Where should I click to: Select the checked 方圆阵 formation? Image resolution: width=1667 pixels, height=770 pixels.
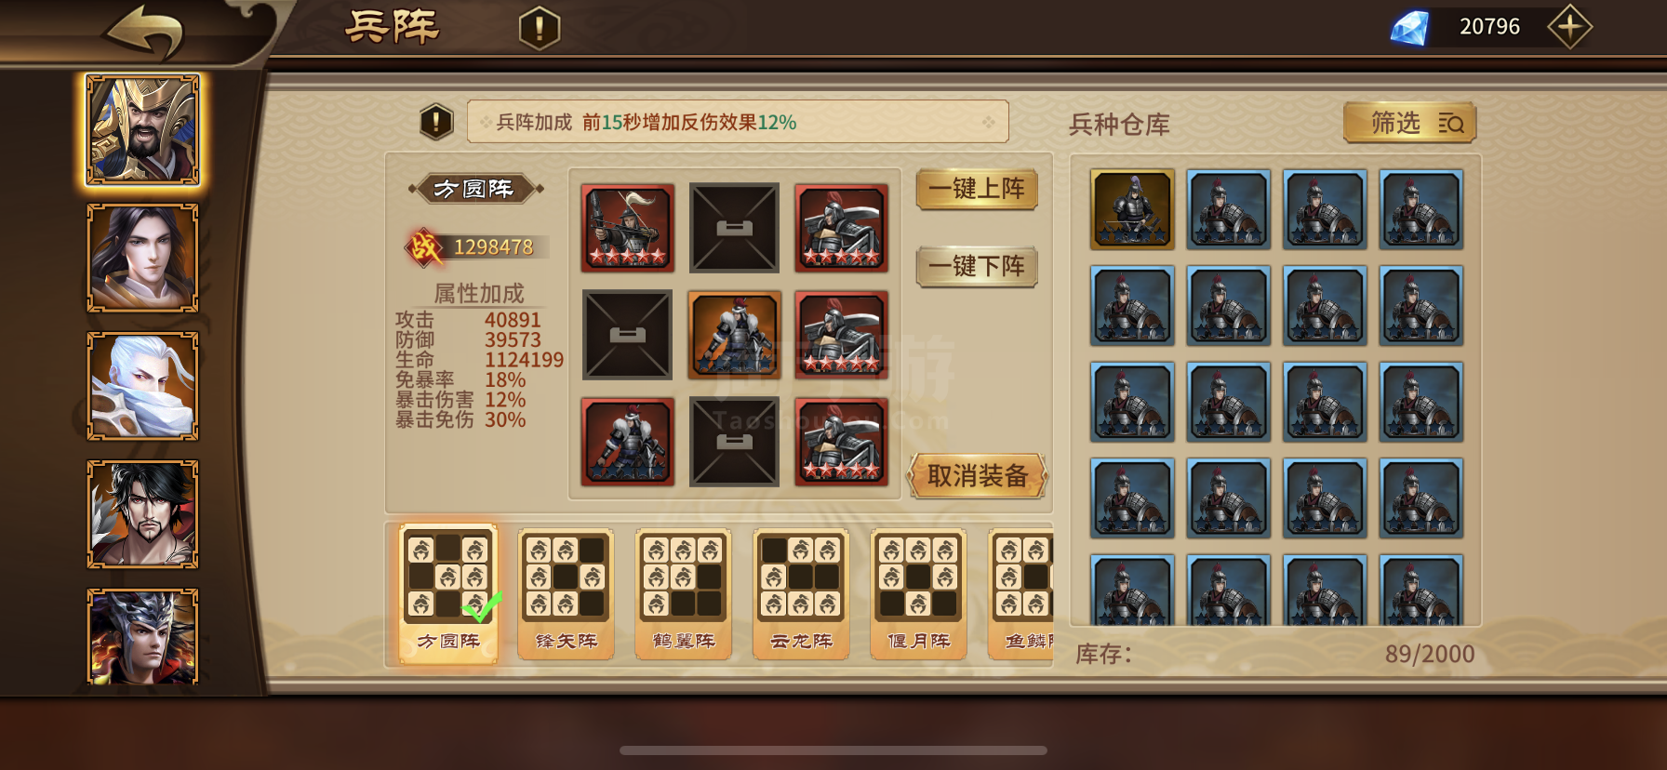(x=448, y=593)
